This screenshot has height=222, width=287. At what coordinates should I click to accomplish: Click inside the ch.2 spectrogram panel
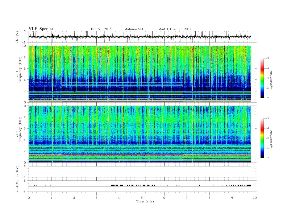pyautogui.click(x=140, y=134)
